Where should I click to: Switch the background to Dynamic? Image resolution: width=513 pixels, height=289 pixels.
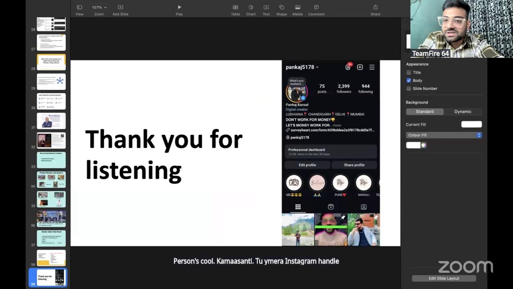coord(463,112)
